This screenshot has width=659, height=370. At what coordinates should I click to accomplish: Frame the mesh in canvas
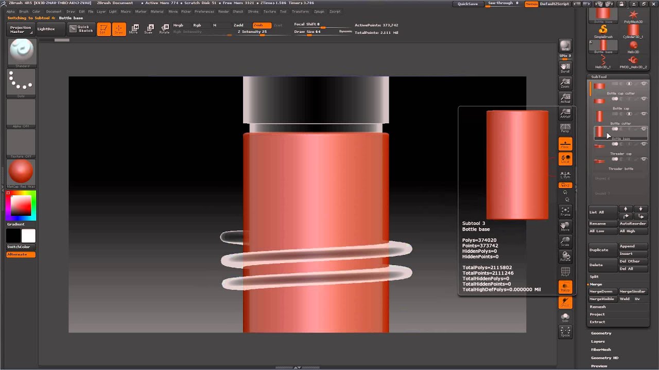565,211
